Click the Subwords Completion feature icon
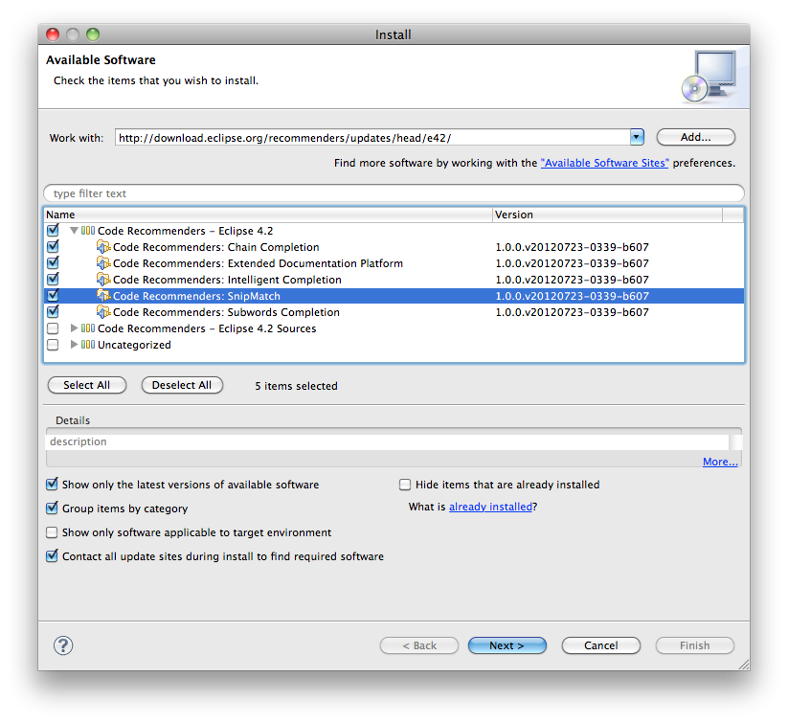This screenshot has height=723, width=788. 103,312
